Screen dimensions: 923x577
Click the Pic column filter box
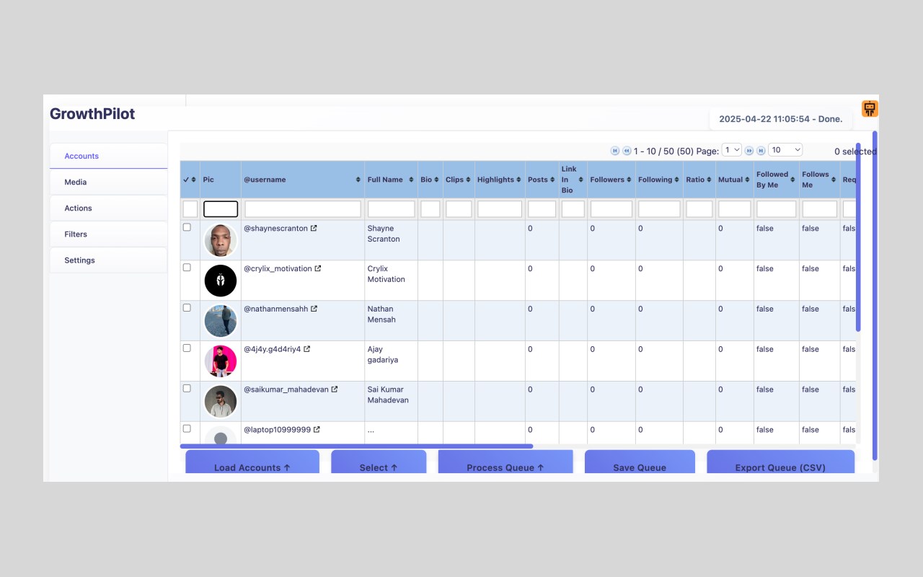coord(221,209)
